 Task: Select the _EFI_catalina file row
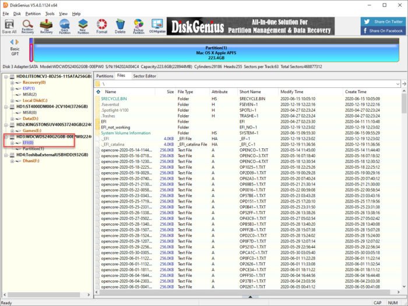tap(248, 144)
